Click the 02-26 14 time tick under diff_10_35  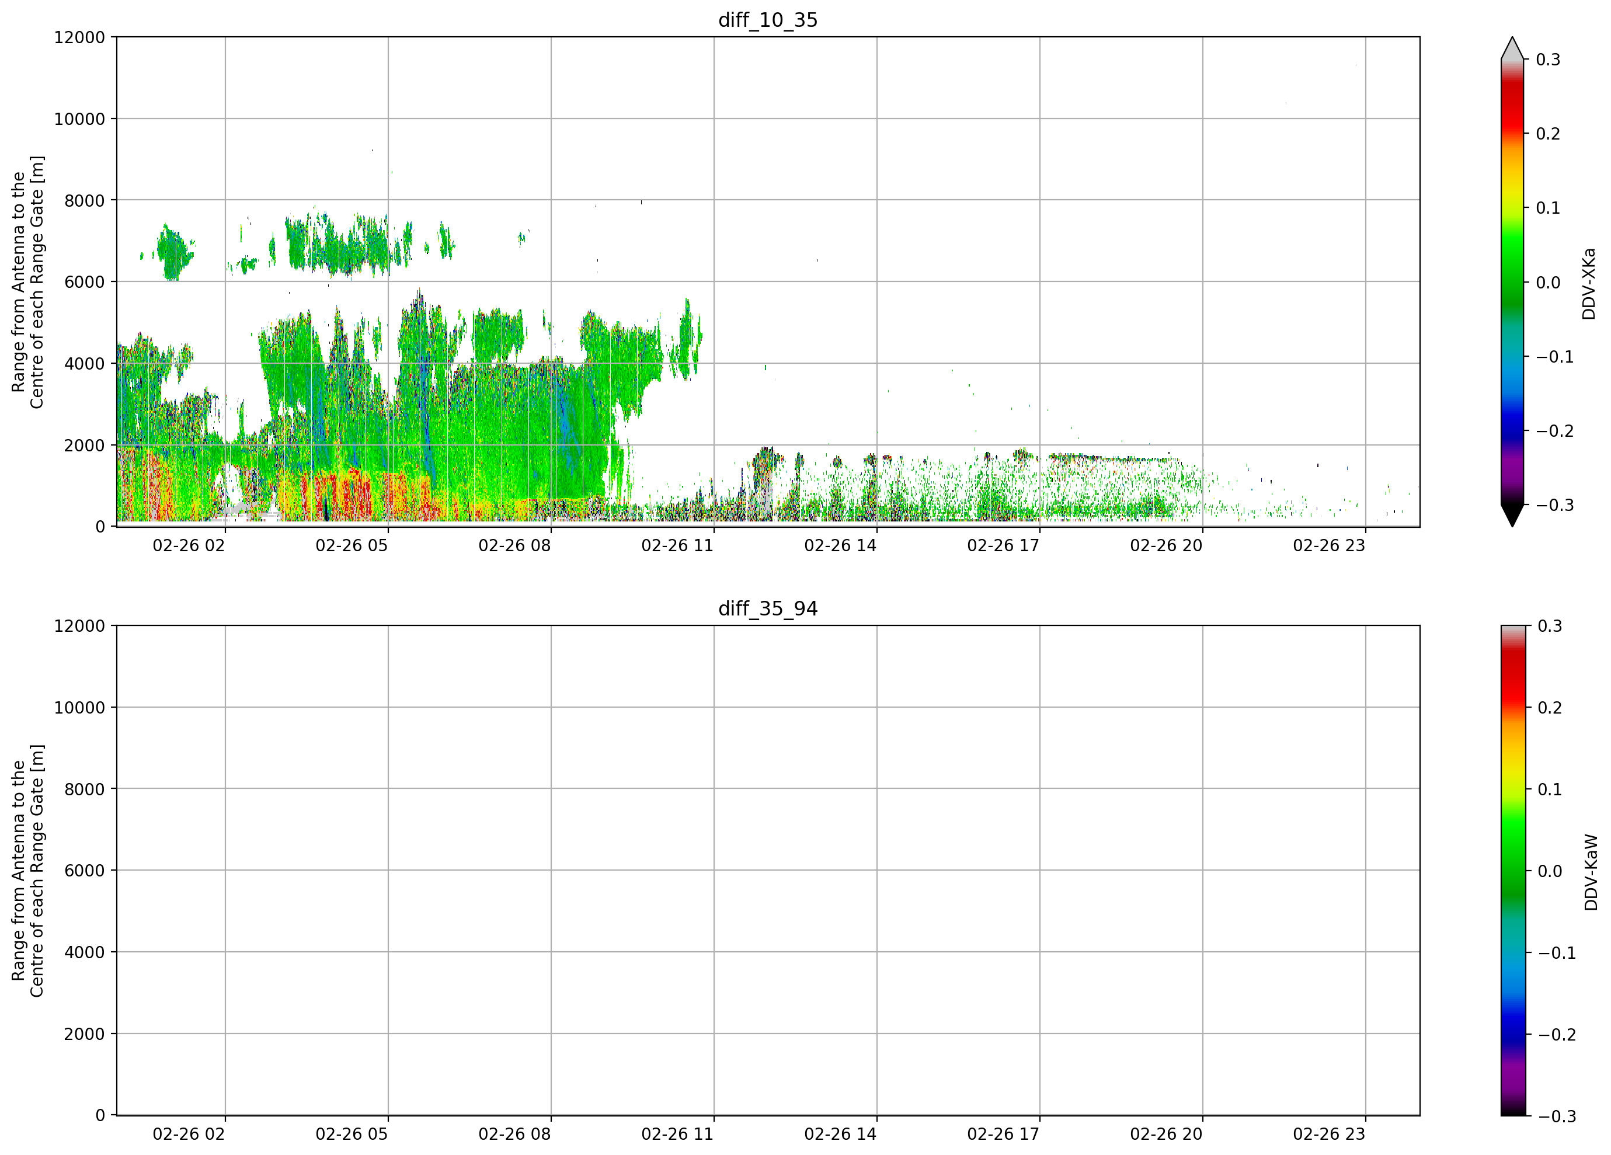(x=840, y=545)
